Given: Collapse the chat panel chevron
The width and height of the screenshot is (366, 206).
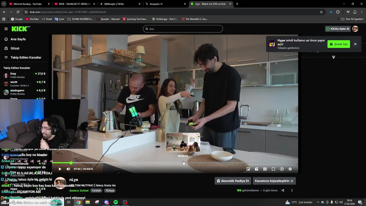Looking at the screenshot, I should point(333,57).
